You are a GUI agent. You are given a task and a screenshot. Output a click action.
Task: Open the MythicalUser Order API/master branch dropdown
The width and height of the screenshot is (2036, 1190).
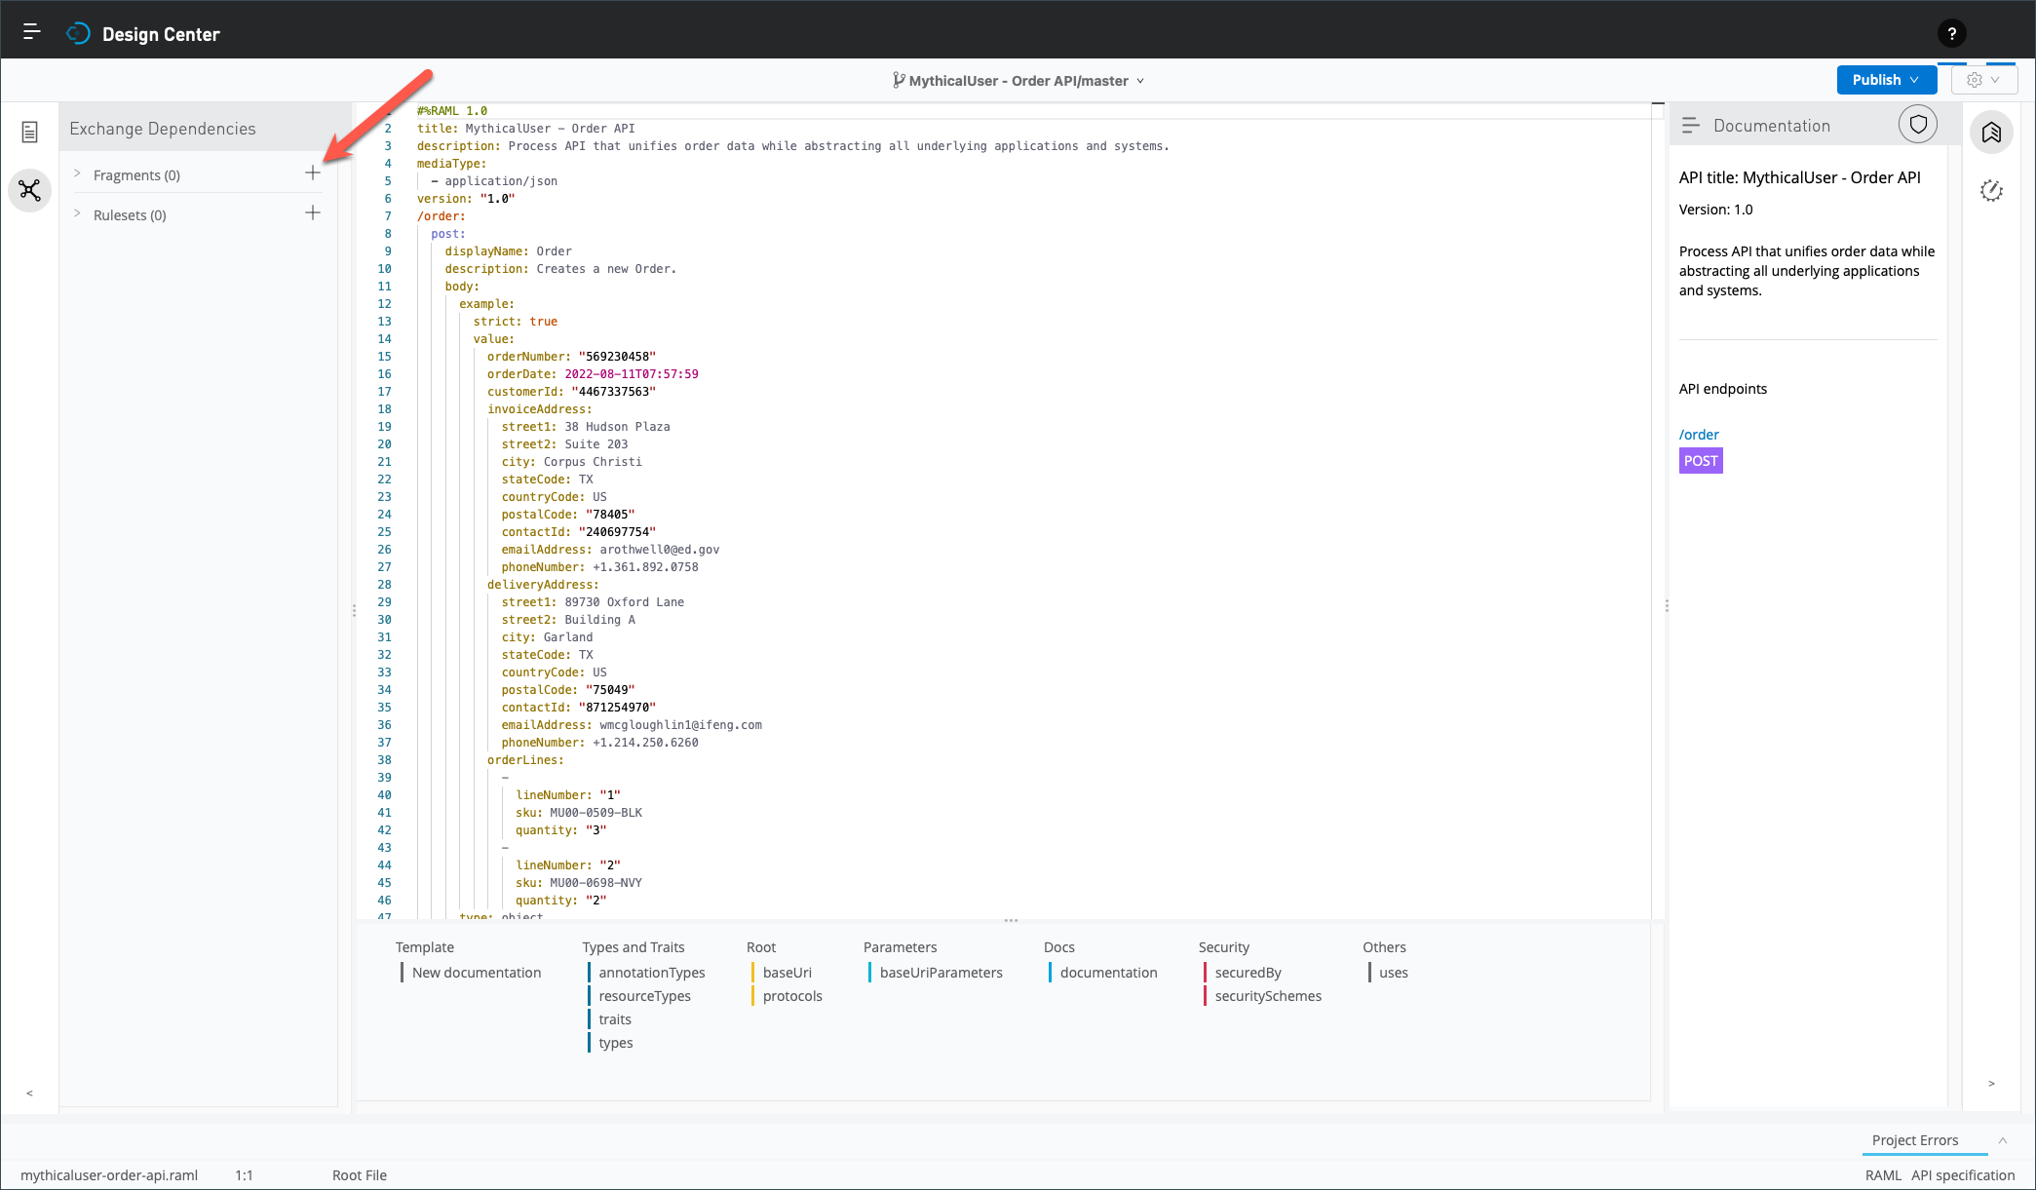(1018, 81)
